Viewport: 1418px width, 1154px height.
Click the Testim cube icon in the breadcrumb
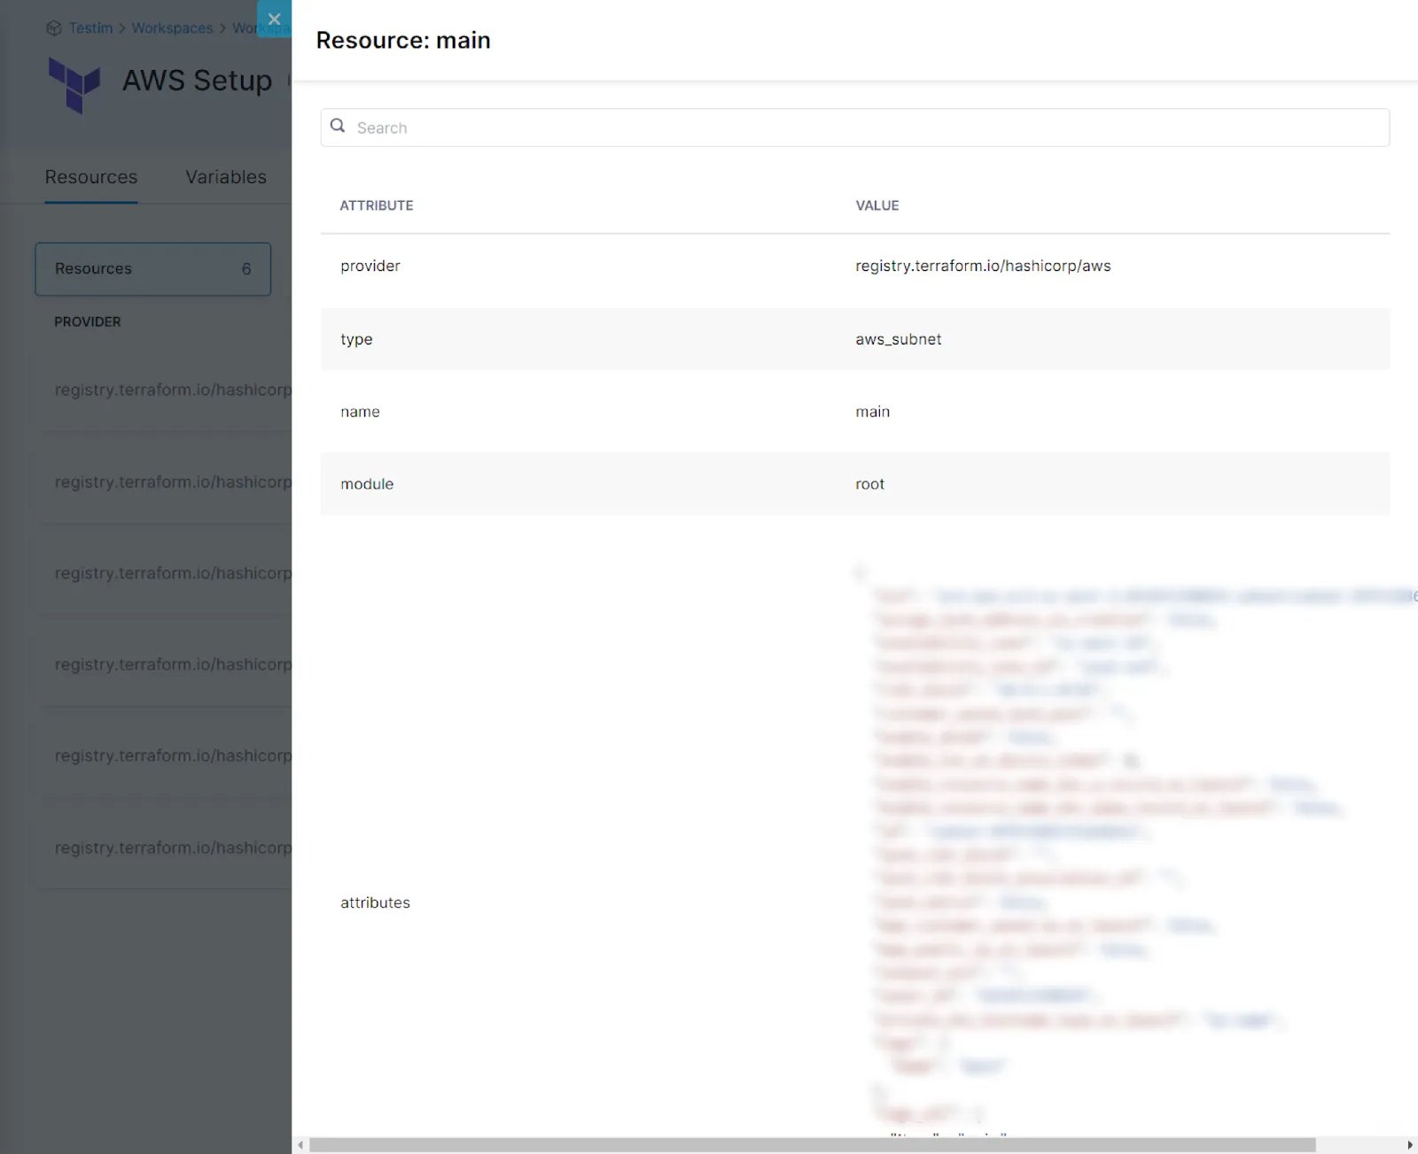53,27
